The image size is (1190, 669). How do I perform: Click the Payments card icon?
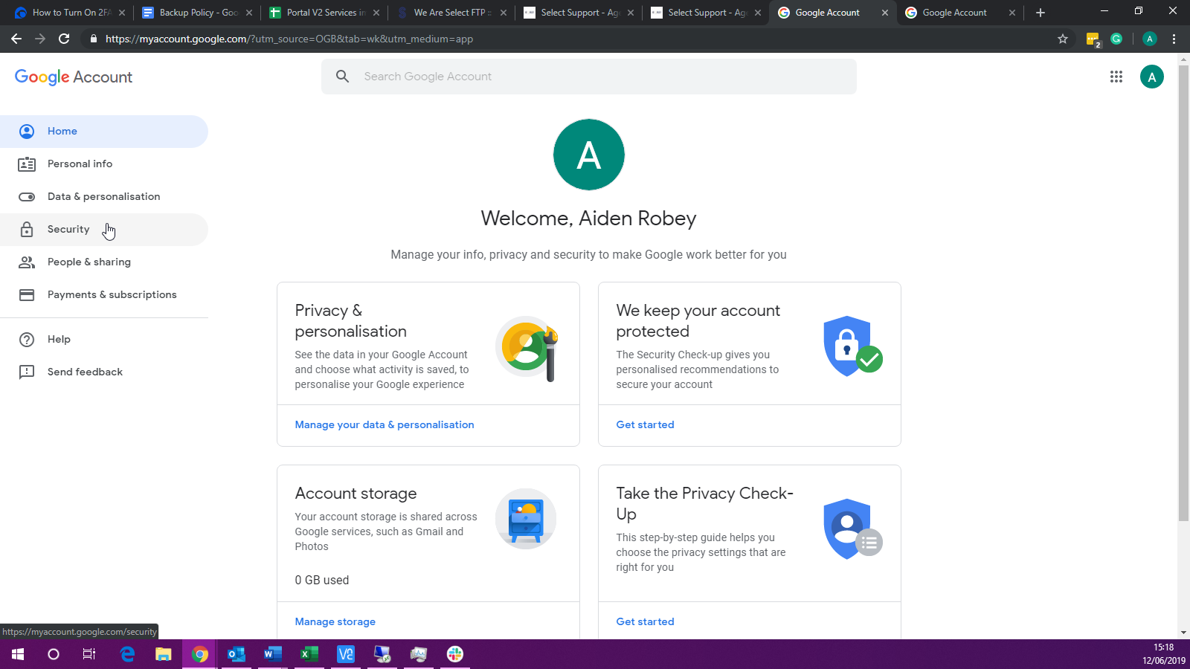click(27, 295)
